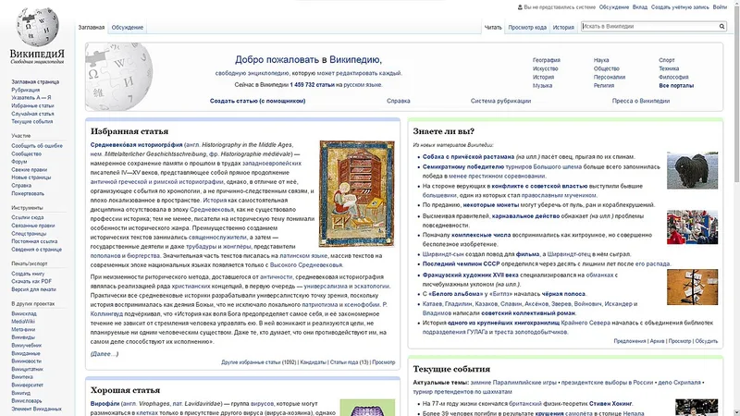Click the search magnifier icon

(721, 27)
